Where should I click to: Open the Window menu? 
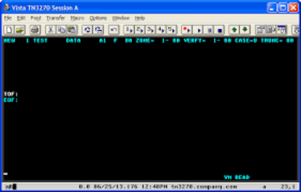pyautogui.click(x=121, y=18)
